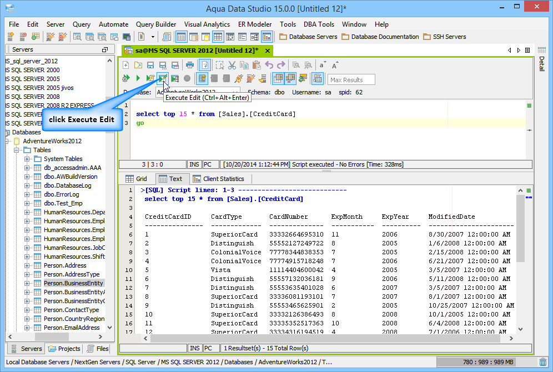Open the Visual Analytics menu

point(207,24)
